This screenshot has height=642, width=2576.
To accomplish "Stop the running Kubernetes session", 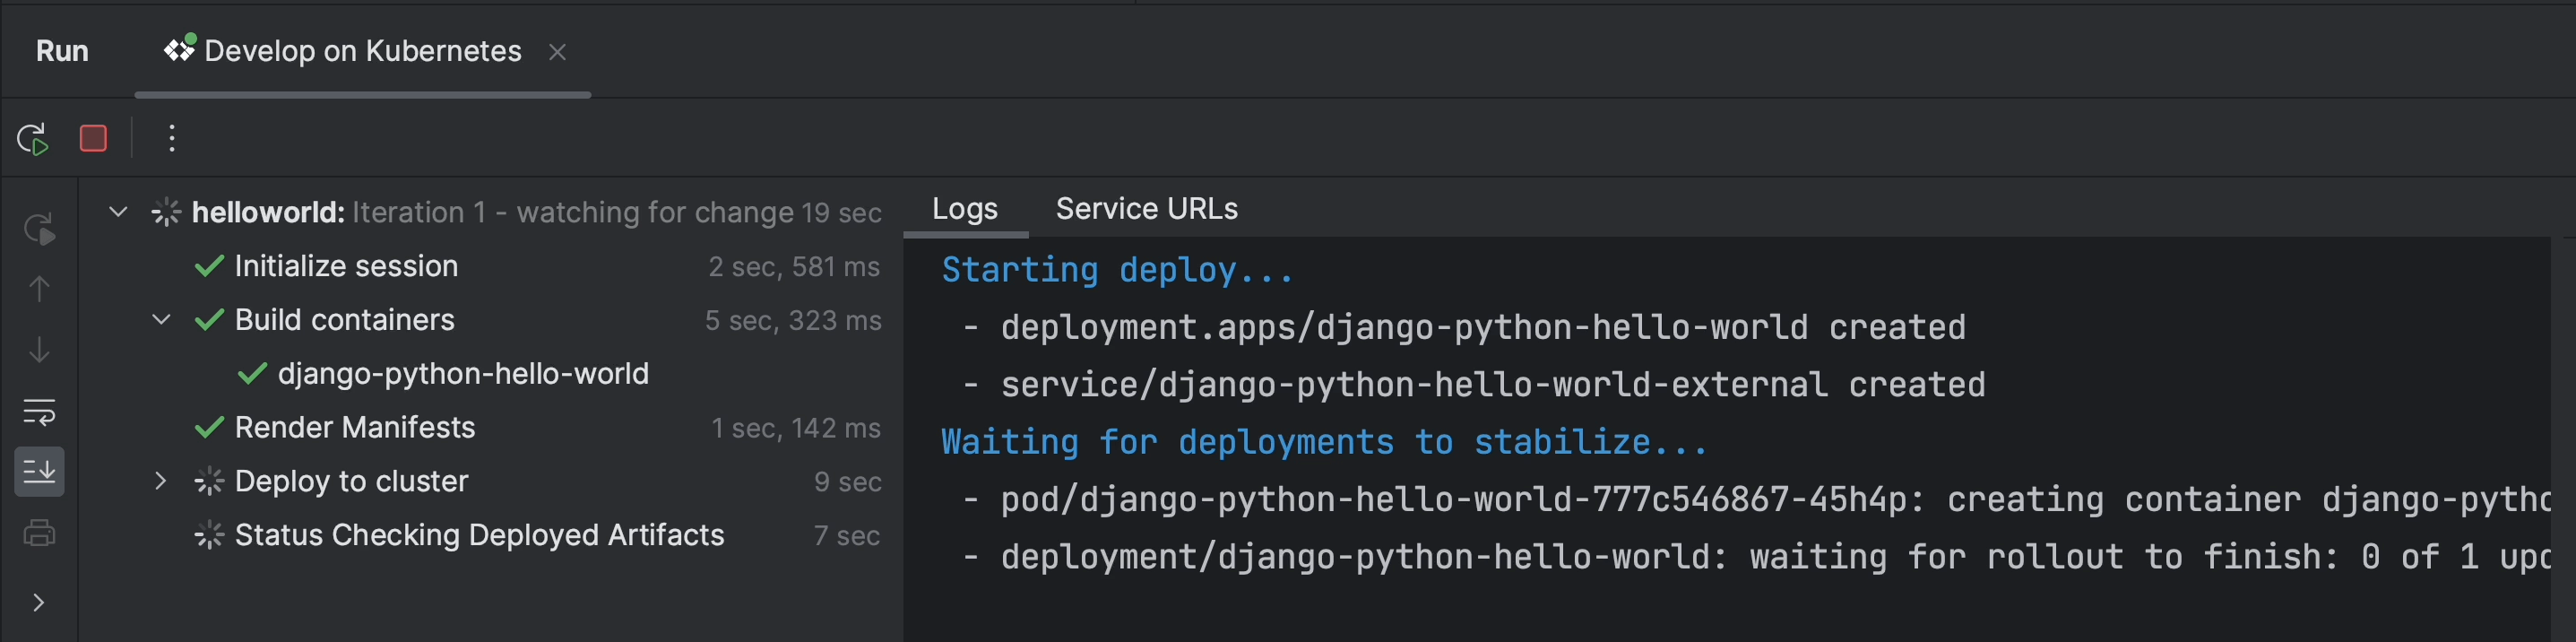I will 93,138.
